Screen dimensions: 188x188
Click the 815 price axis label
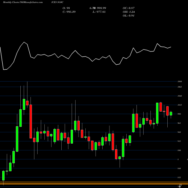pyautogui.click(x=179, y=177)
